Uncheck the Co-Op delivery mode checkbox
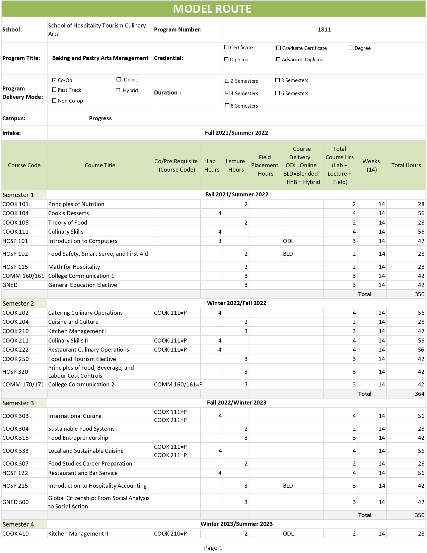427x553 pixels. click(54, 80)
